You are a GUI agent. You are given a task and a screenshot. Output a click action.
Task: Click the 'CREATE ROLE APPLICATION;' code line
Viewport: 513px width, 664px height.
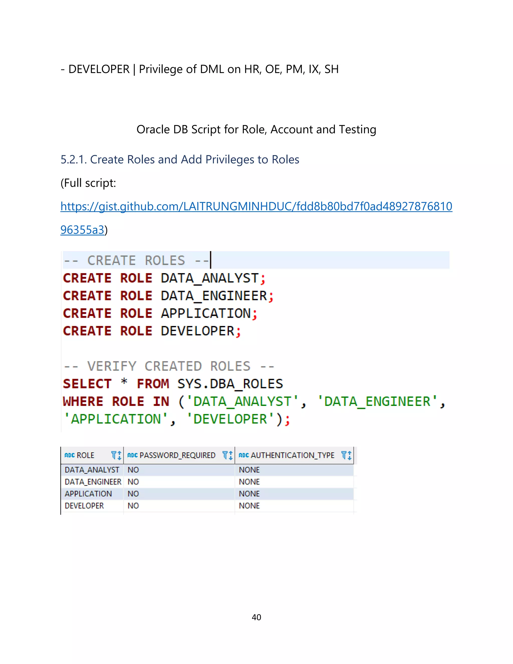point(160,313)
